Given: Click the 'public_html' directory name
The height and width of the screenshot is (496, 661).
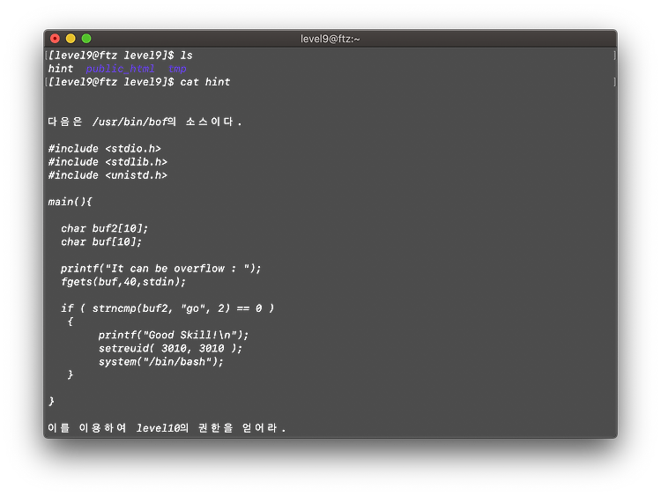Looking at the screenshot, I should point(120,69).
